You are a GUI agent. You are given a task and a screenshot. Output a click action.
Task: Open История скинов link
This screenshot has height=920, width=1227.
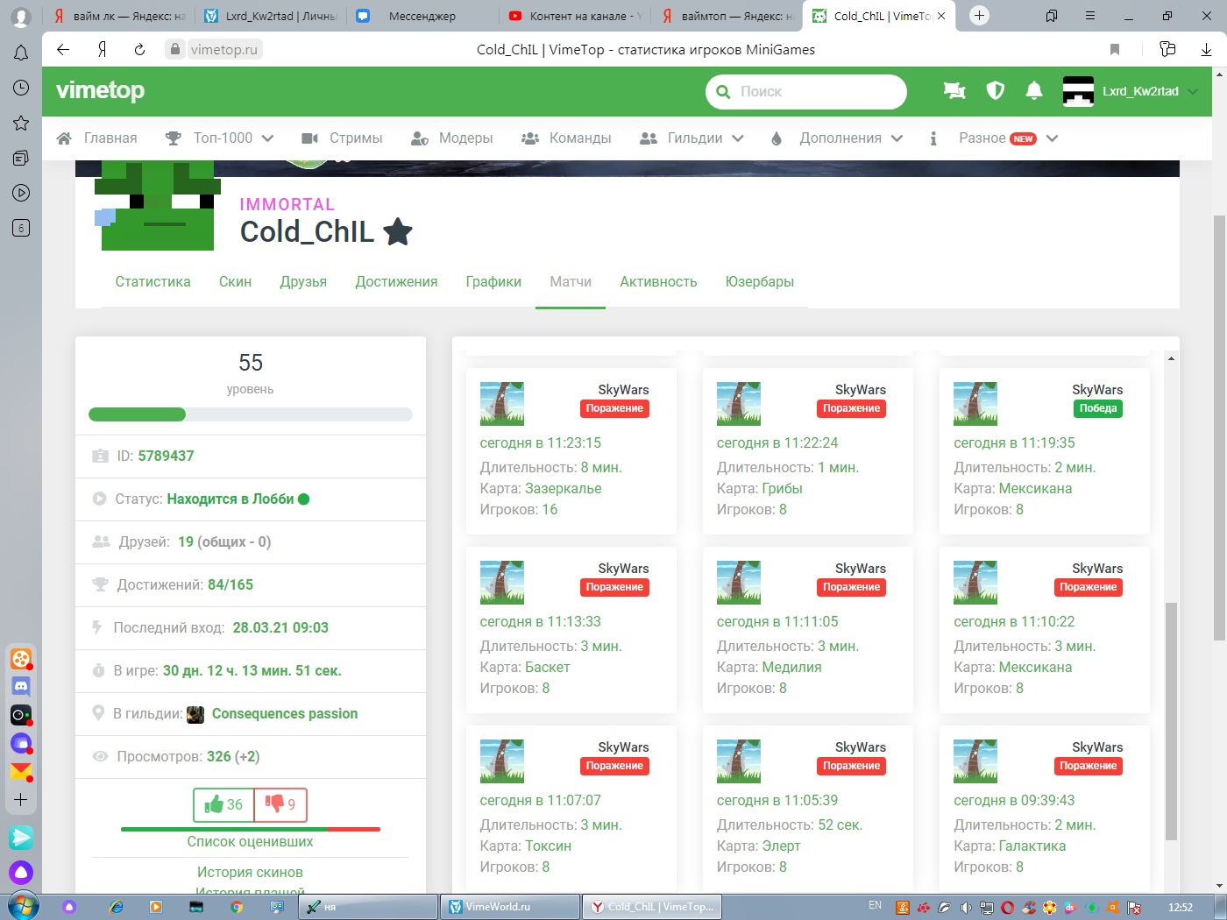tap(250, 872)
